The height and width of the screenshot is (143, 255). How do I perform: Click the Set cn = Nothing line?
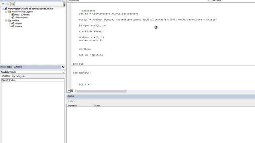coord(91,55)
